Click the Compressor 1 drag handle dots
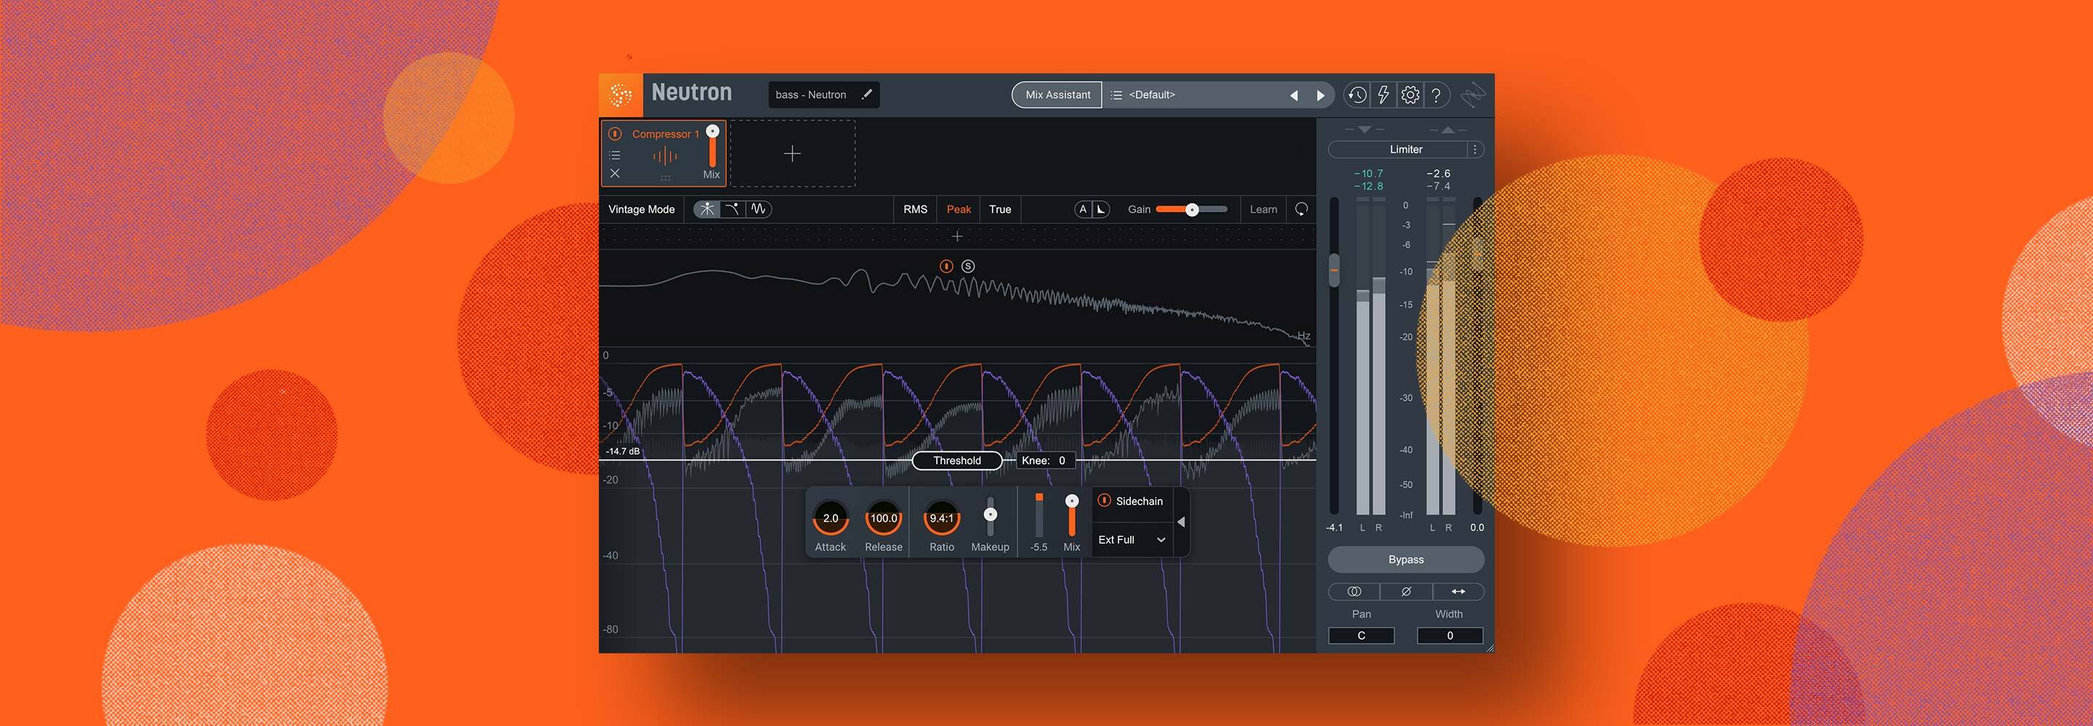 666,177
